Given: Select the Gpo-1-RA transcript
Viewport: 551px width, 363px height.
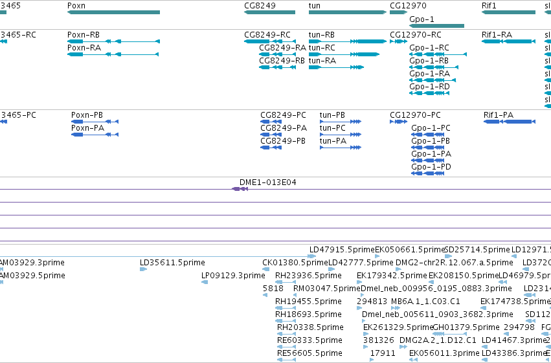Looking at the screenshot, I should click(x=433, y=80).
